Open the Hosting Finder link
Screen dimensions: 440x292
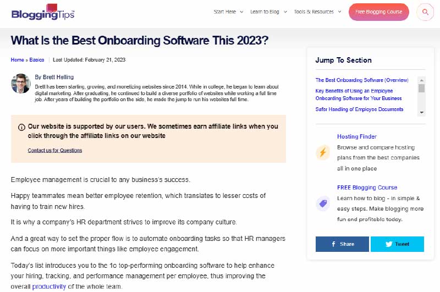[356, 136]
